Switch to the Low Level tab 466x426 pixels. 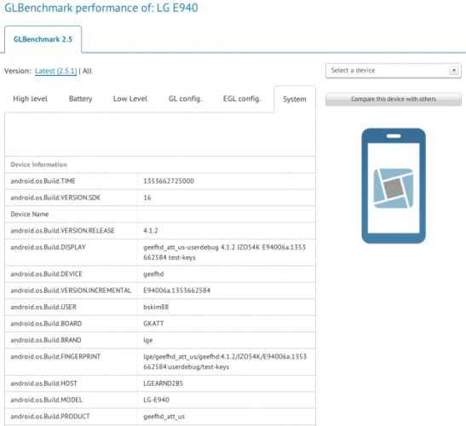[x=130, y=99]
